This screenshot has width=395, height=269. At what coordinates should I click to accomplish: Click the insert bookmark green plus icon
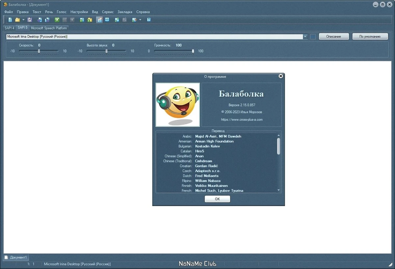coord(117,20)
